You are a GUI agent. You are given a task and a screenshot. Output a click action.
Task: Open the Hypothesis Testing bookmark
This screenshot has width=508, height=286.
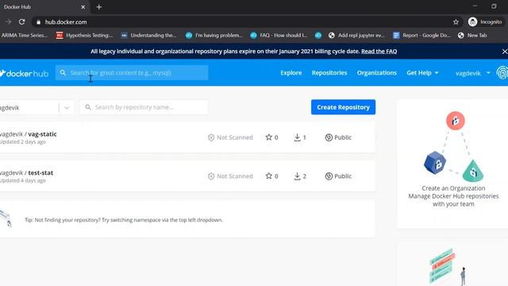coord(84,35)
